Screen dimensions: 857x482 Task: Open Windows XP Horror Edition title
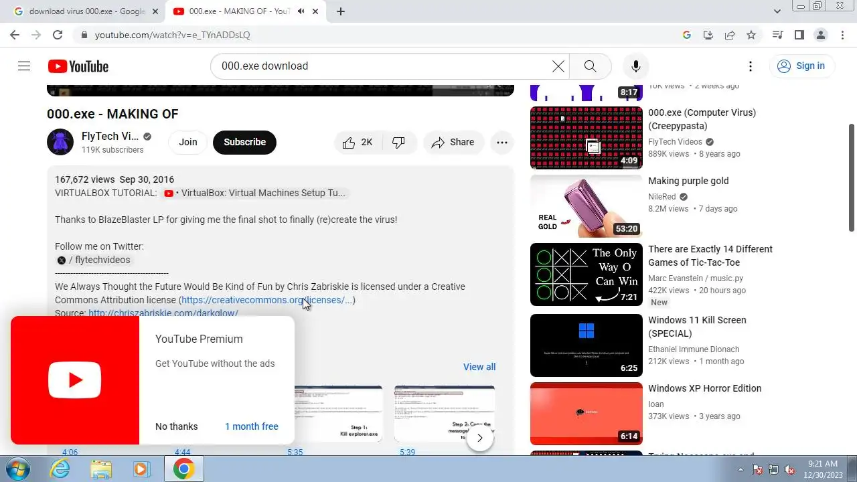[x=704, y=388]
